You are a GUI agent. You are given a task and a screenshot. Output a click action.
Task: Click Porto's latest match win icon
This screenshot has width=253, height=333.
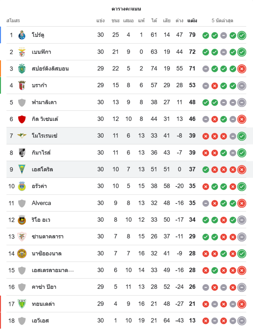[242, 35]
